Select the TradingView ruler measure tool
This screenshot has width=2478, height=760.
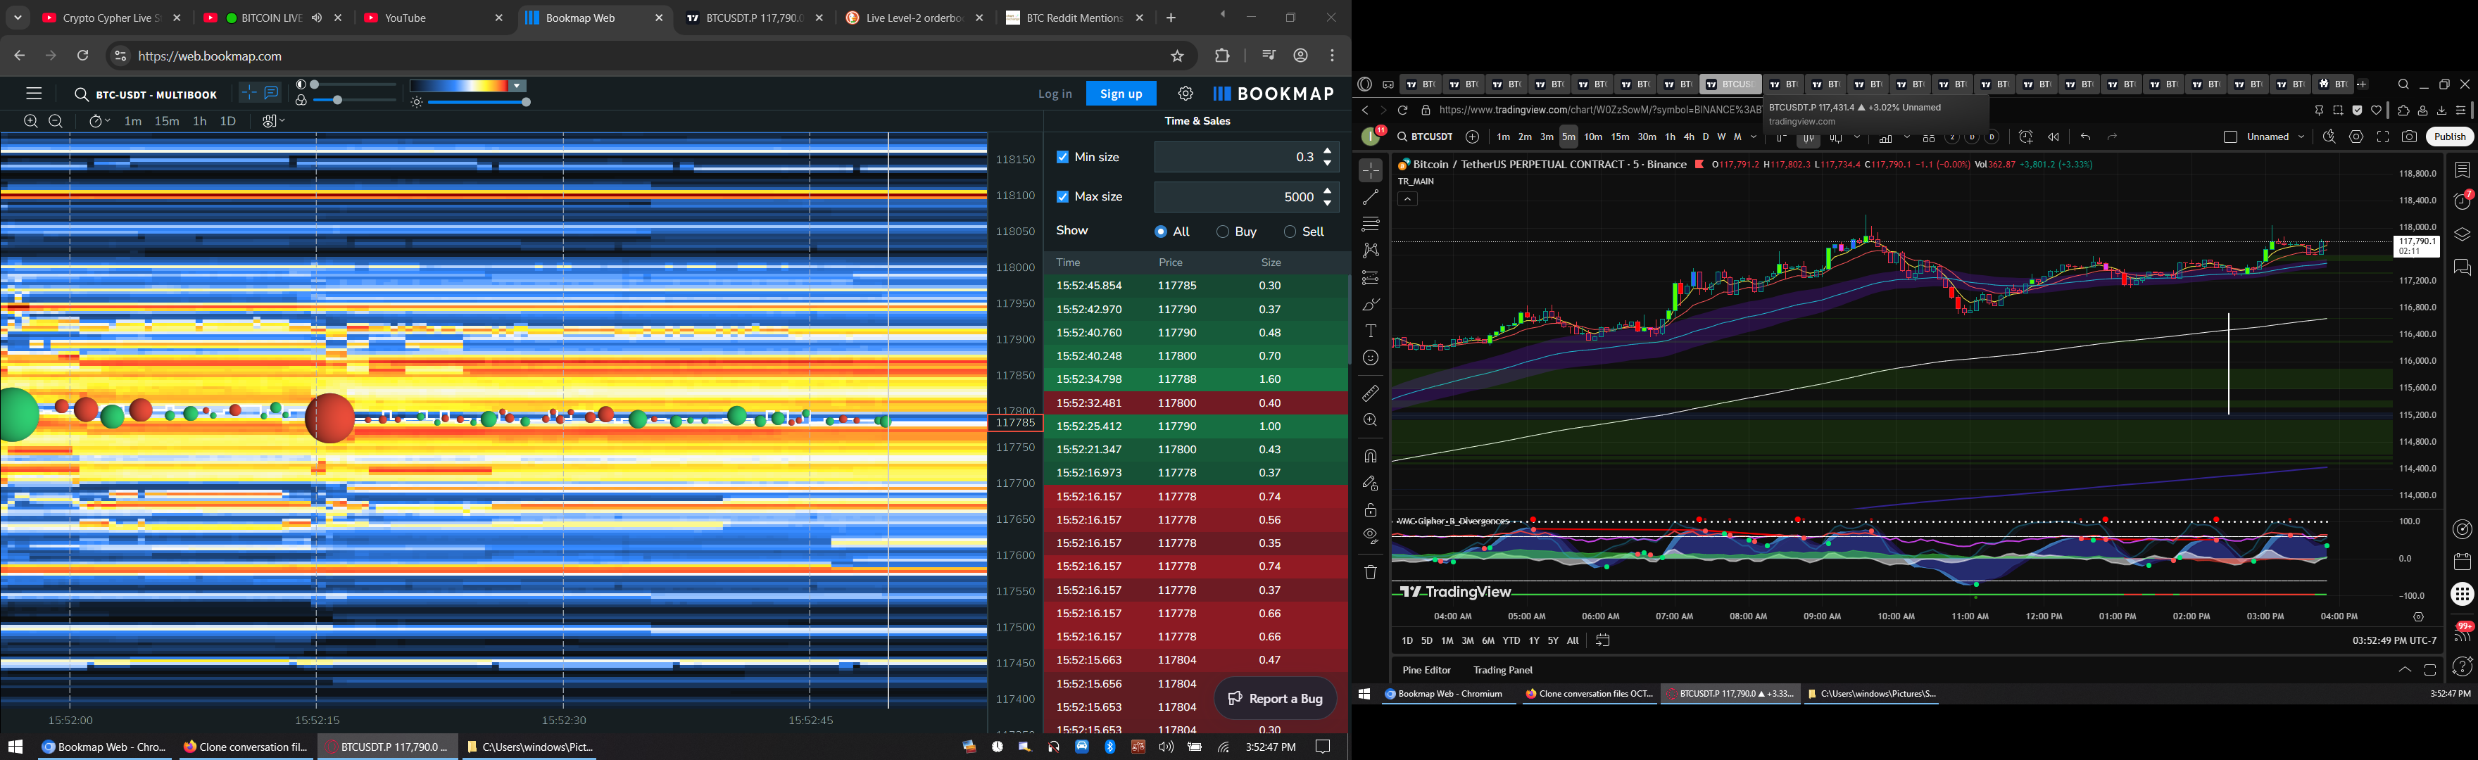[x=1371, y=393]
